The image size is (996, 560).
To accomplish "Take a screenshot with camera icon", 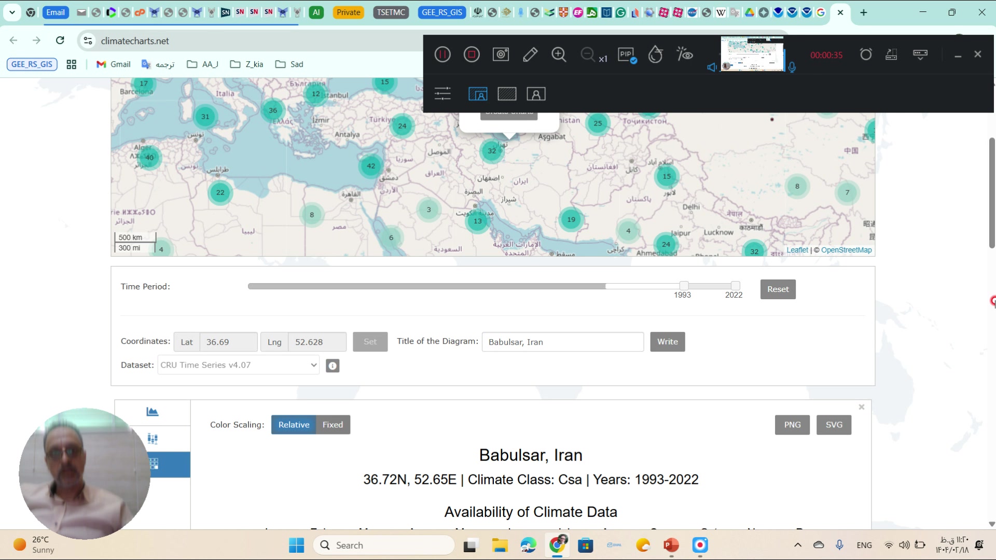I will pos(501,54).
